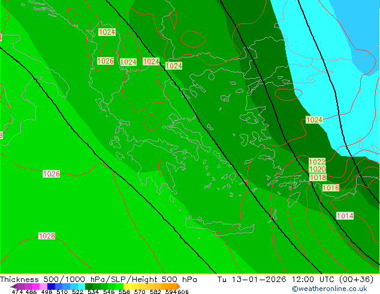Click the 1018 isobar label
The width and height of the screenshot is (380, 294).
pyautogui.click(x=318, y=178)
